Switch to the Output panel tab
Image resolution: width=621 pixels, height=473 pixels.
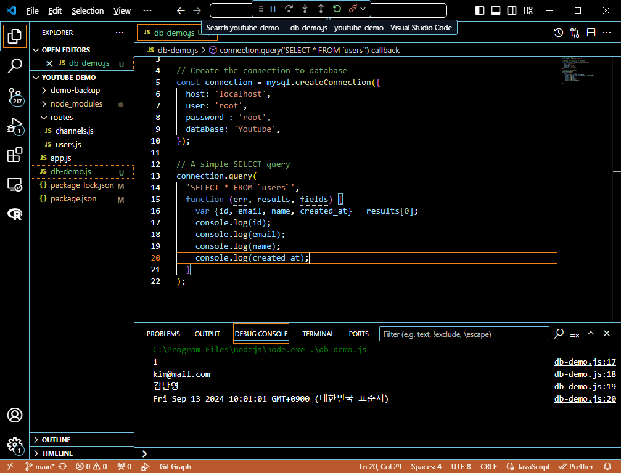coord(207,334)
